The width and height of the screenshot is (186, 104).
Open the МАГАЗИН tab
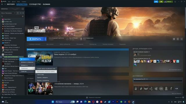(11, 4)
